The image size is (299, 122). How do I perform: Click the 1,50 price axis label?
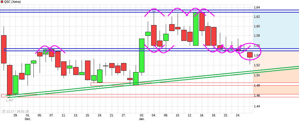click(x=257, y=75)
